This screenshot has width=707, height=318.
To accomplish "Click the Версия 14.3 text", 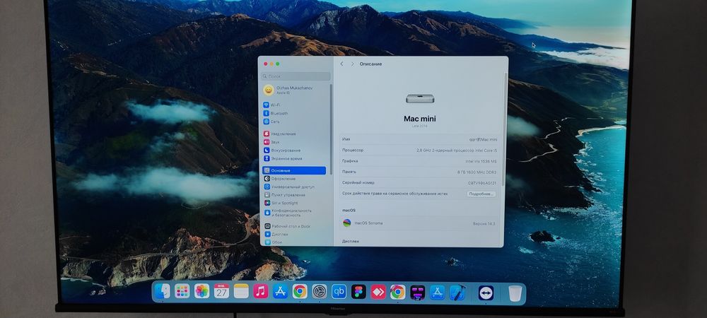I will (484, 223).
